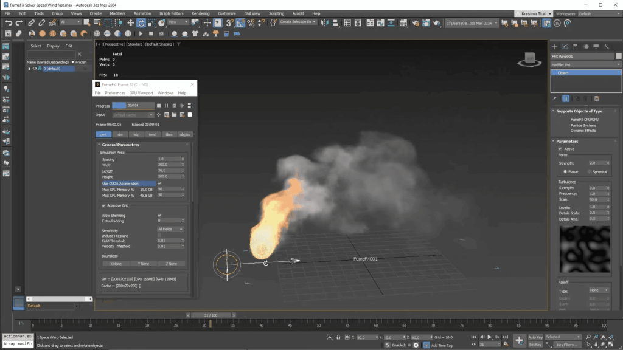The width and height of the screenshot is (623, 350).
Task: Open the View coordinate system dropdown
Action: pos(177,22)
